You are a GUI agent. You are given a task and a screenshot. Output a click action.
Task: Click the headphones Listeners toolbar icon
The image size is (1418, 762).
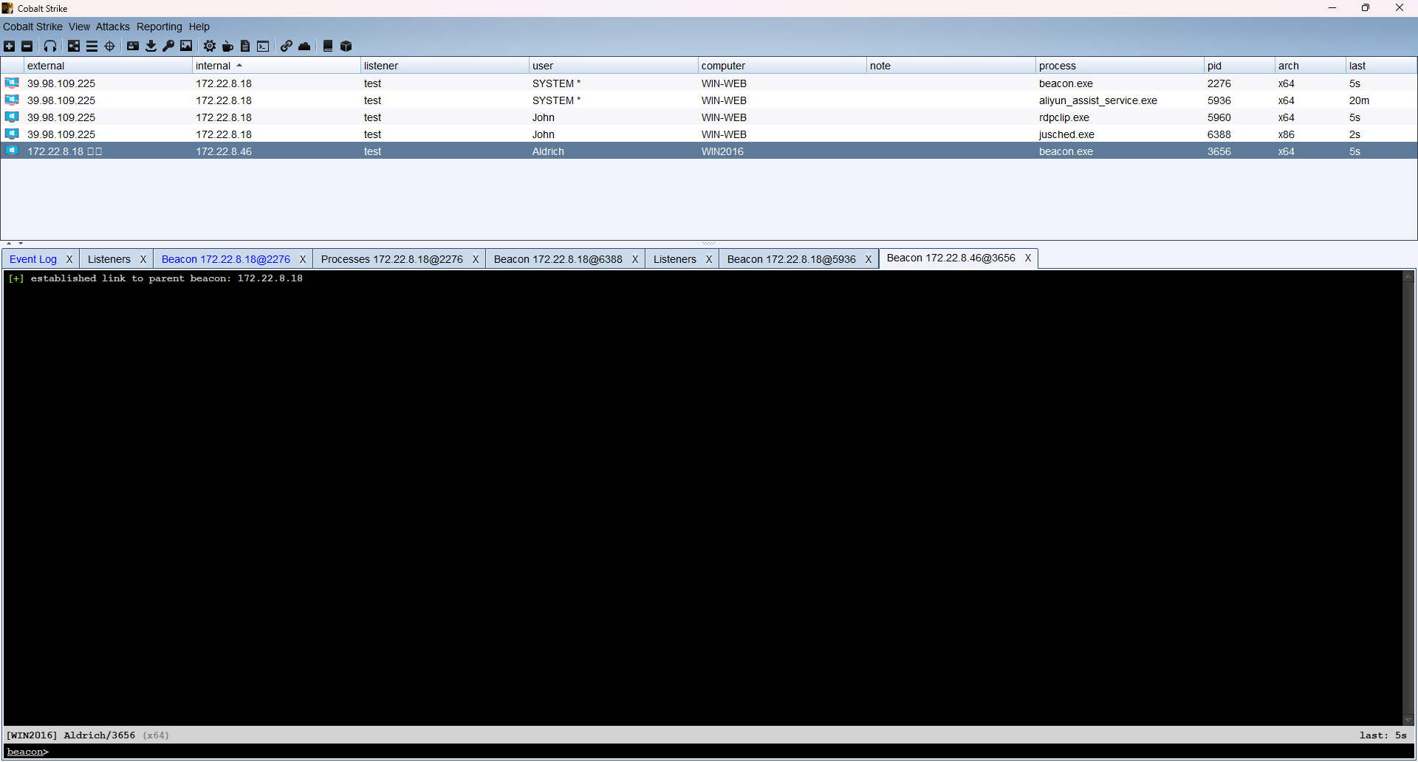click(50, 47)
